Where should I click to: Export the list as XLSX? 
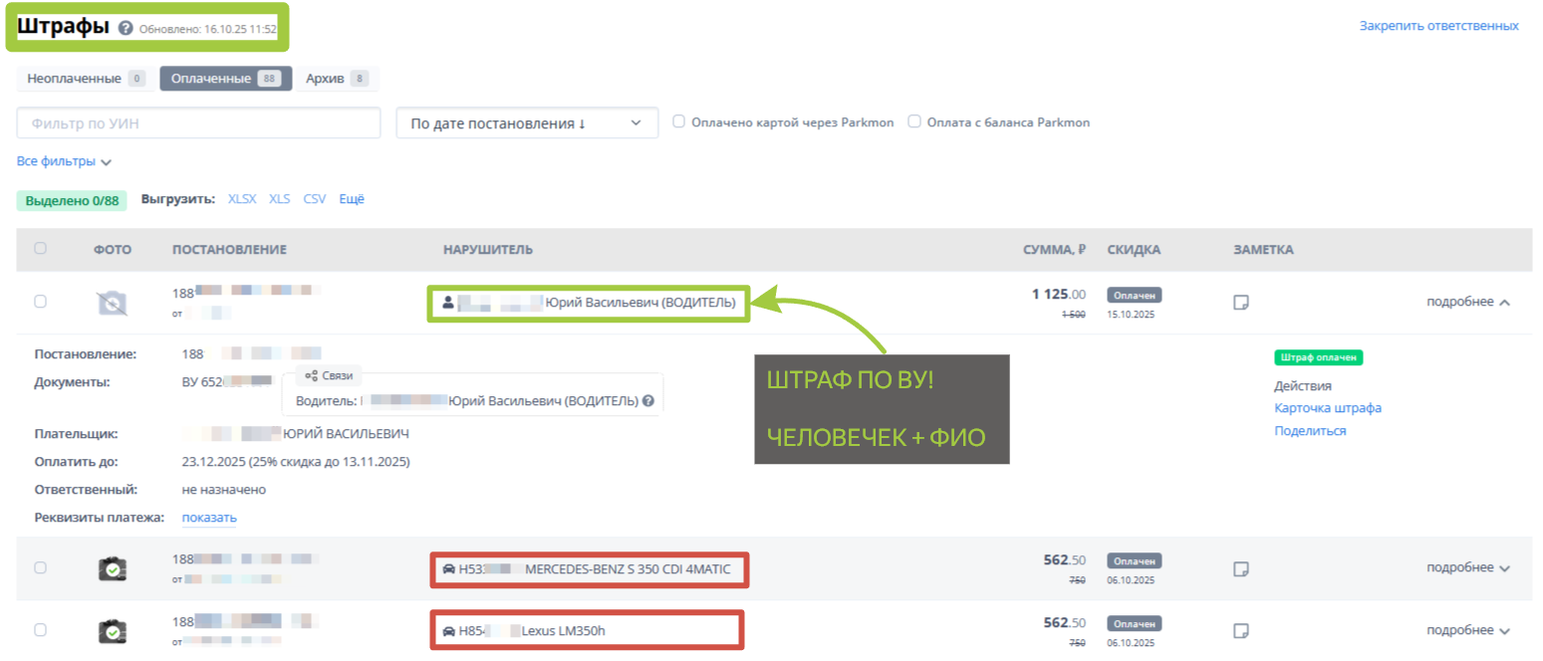pos(242,199)
